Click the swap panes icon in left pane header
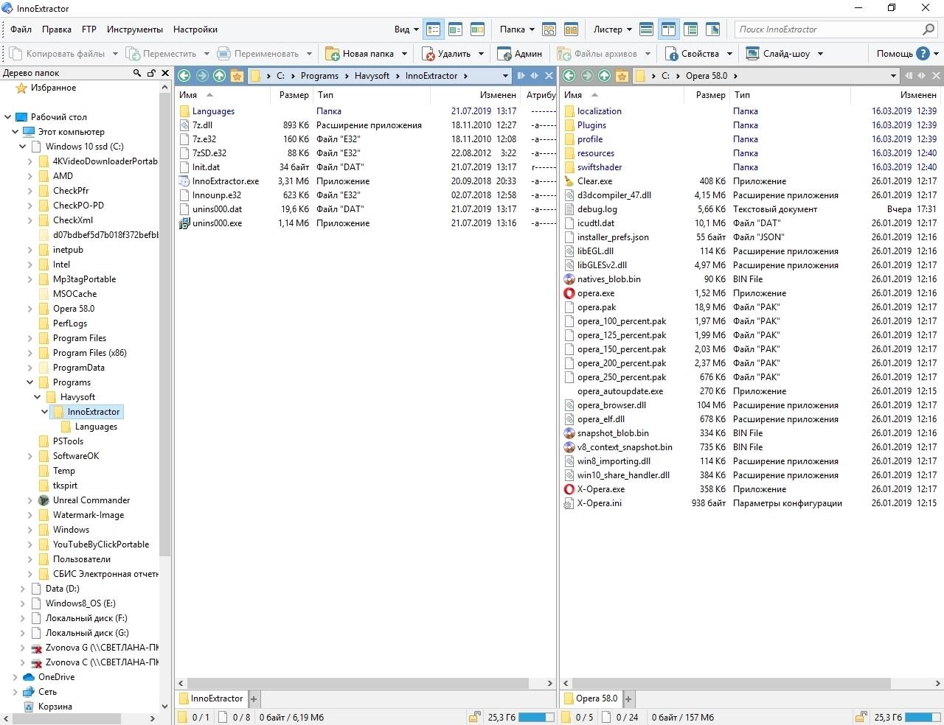Screen dimensions: 944x725 point(535,75)
